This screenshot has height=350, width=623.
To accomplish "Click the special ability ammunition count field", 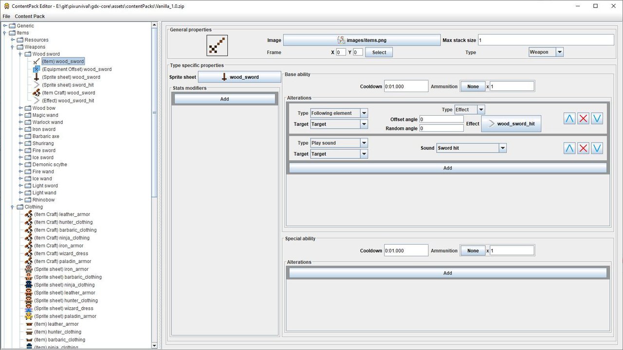I will [512, 251].
